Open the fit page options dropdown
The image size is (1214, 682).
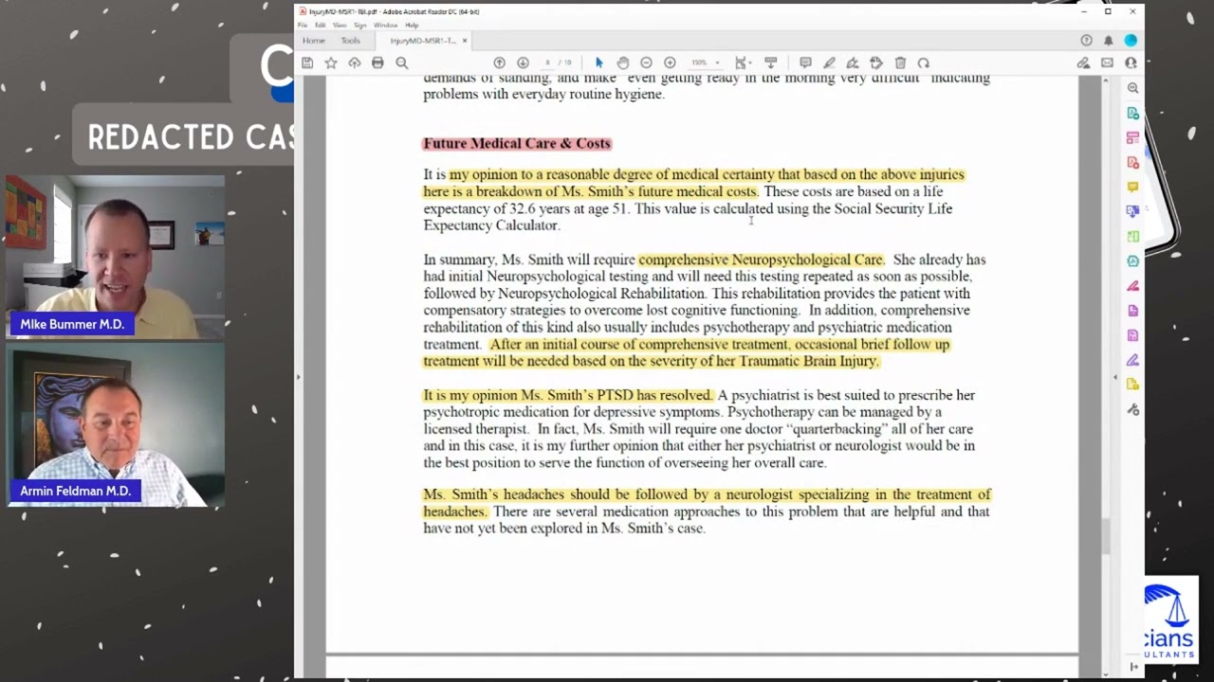pyautogui.click(x=743, y=63)
